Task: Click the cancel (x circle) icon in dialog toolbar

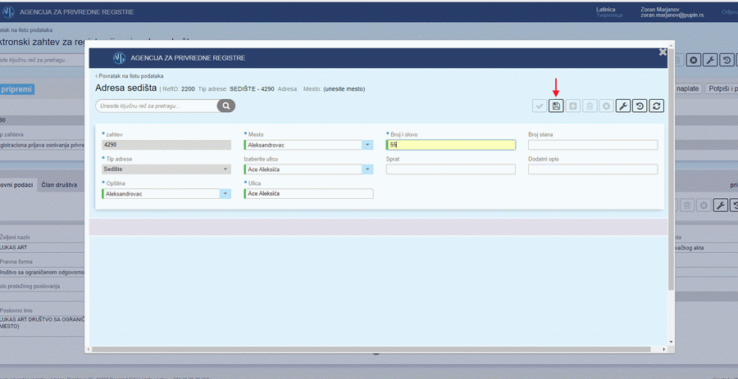Action: click(606, 106)
